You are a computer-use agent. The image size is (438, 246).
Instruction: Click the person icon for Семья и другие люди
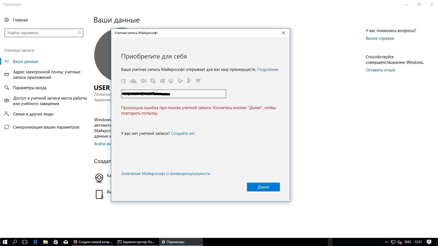(7, 114)
